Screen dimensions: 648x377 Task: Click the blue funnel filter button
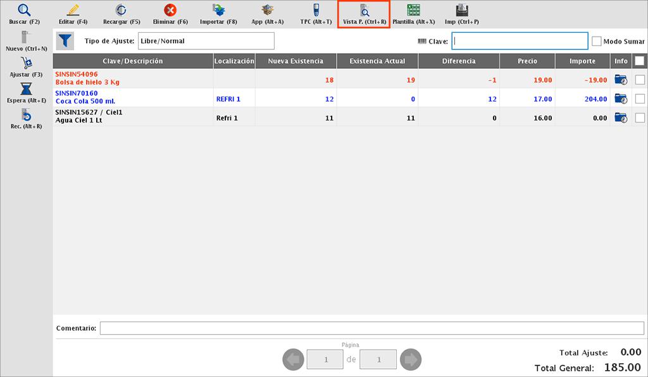(x=65, y=41)
